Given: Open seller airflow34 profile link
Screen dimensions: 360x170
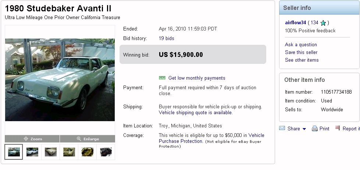Looking at the screenshot, I should click(295, 22).
